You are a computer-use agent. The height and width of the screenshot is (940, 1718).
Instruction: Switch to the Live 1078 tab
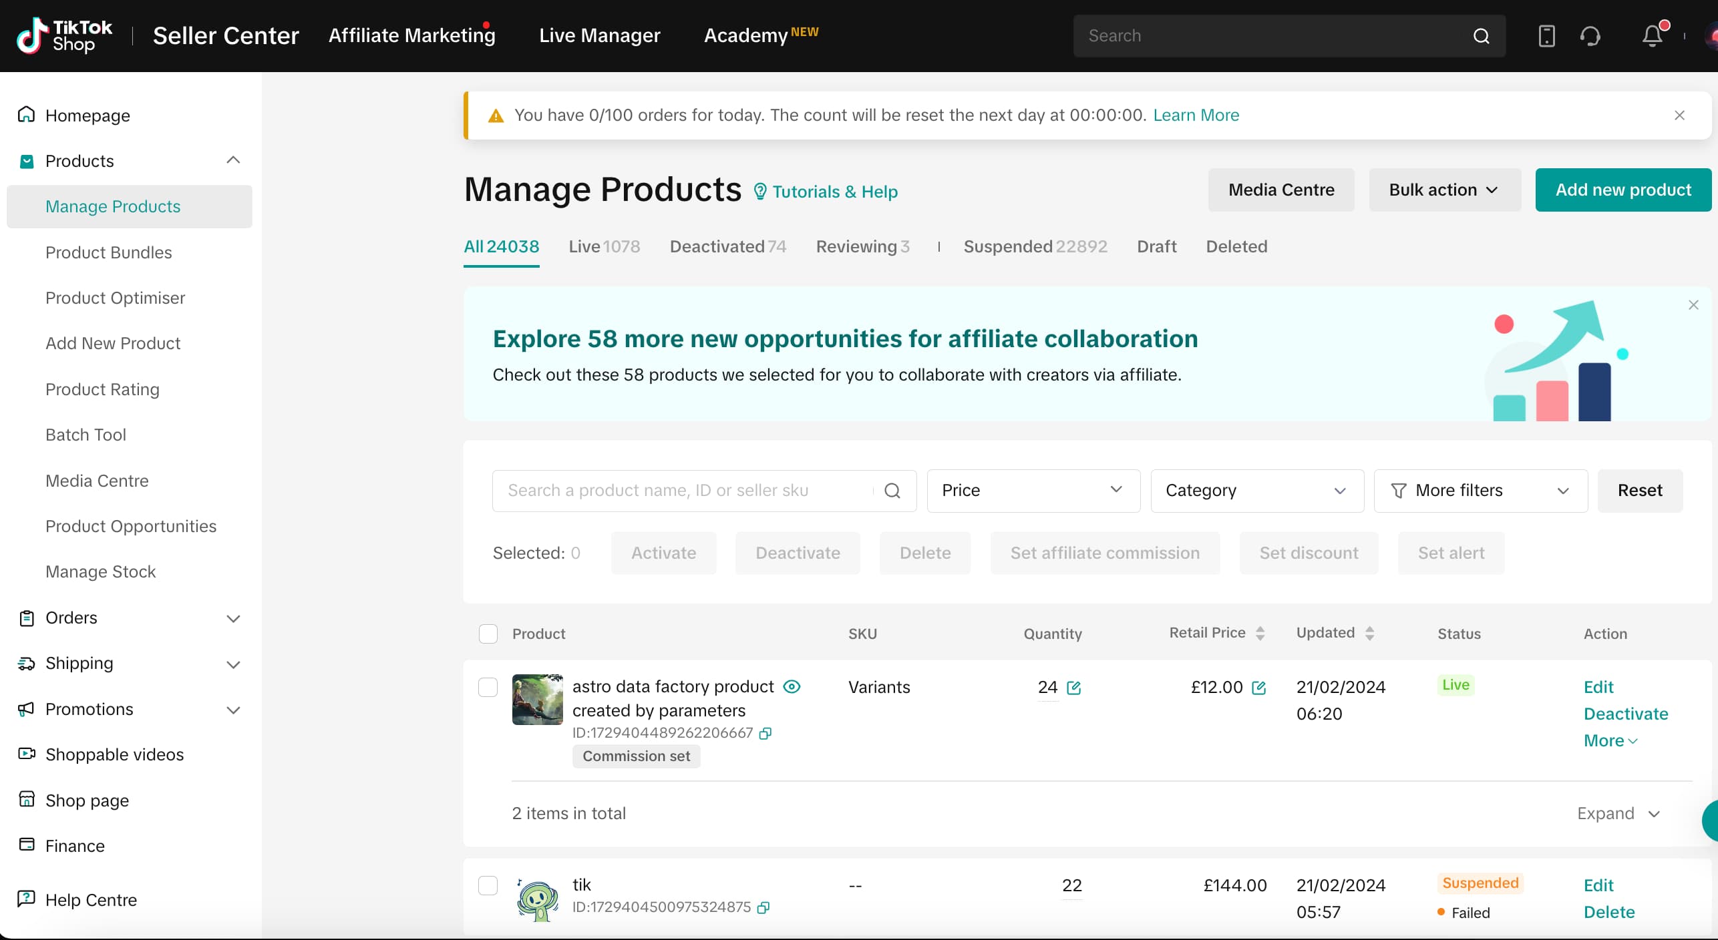[x=604, y=246]
